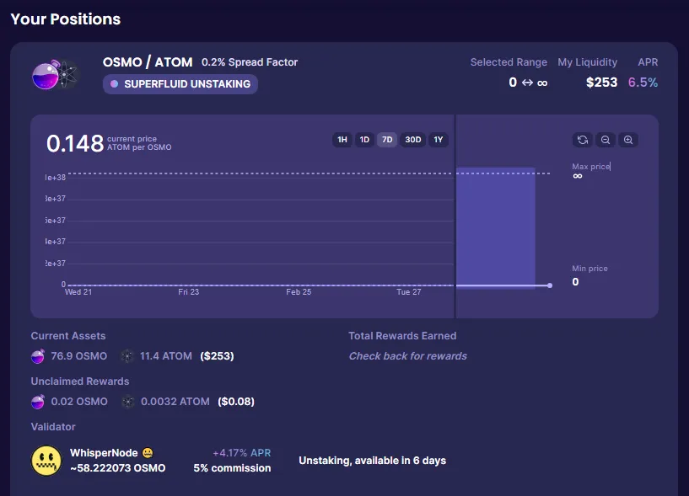Click the min price range handle dot
The image size is (689, 496).
[x=550, y=285]
